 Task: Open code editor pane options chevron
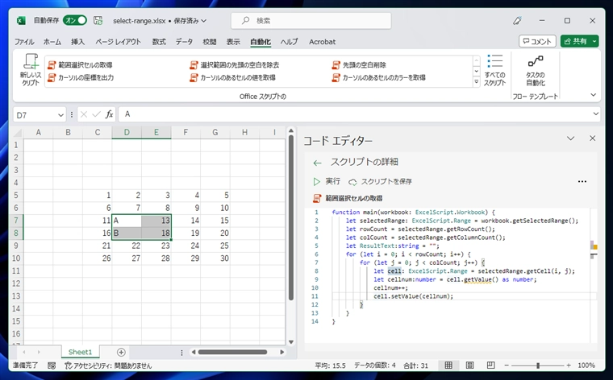[x=571, y=138]
